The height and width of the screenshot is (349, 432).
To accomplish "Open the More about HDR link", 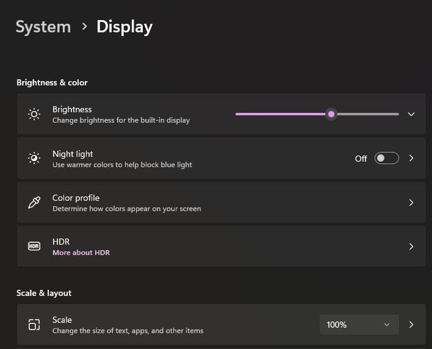I will (x=81, y=253).
